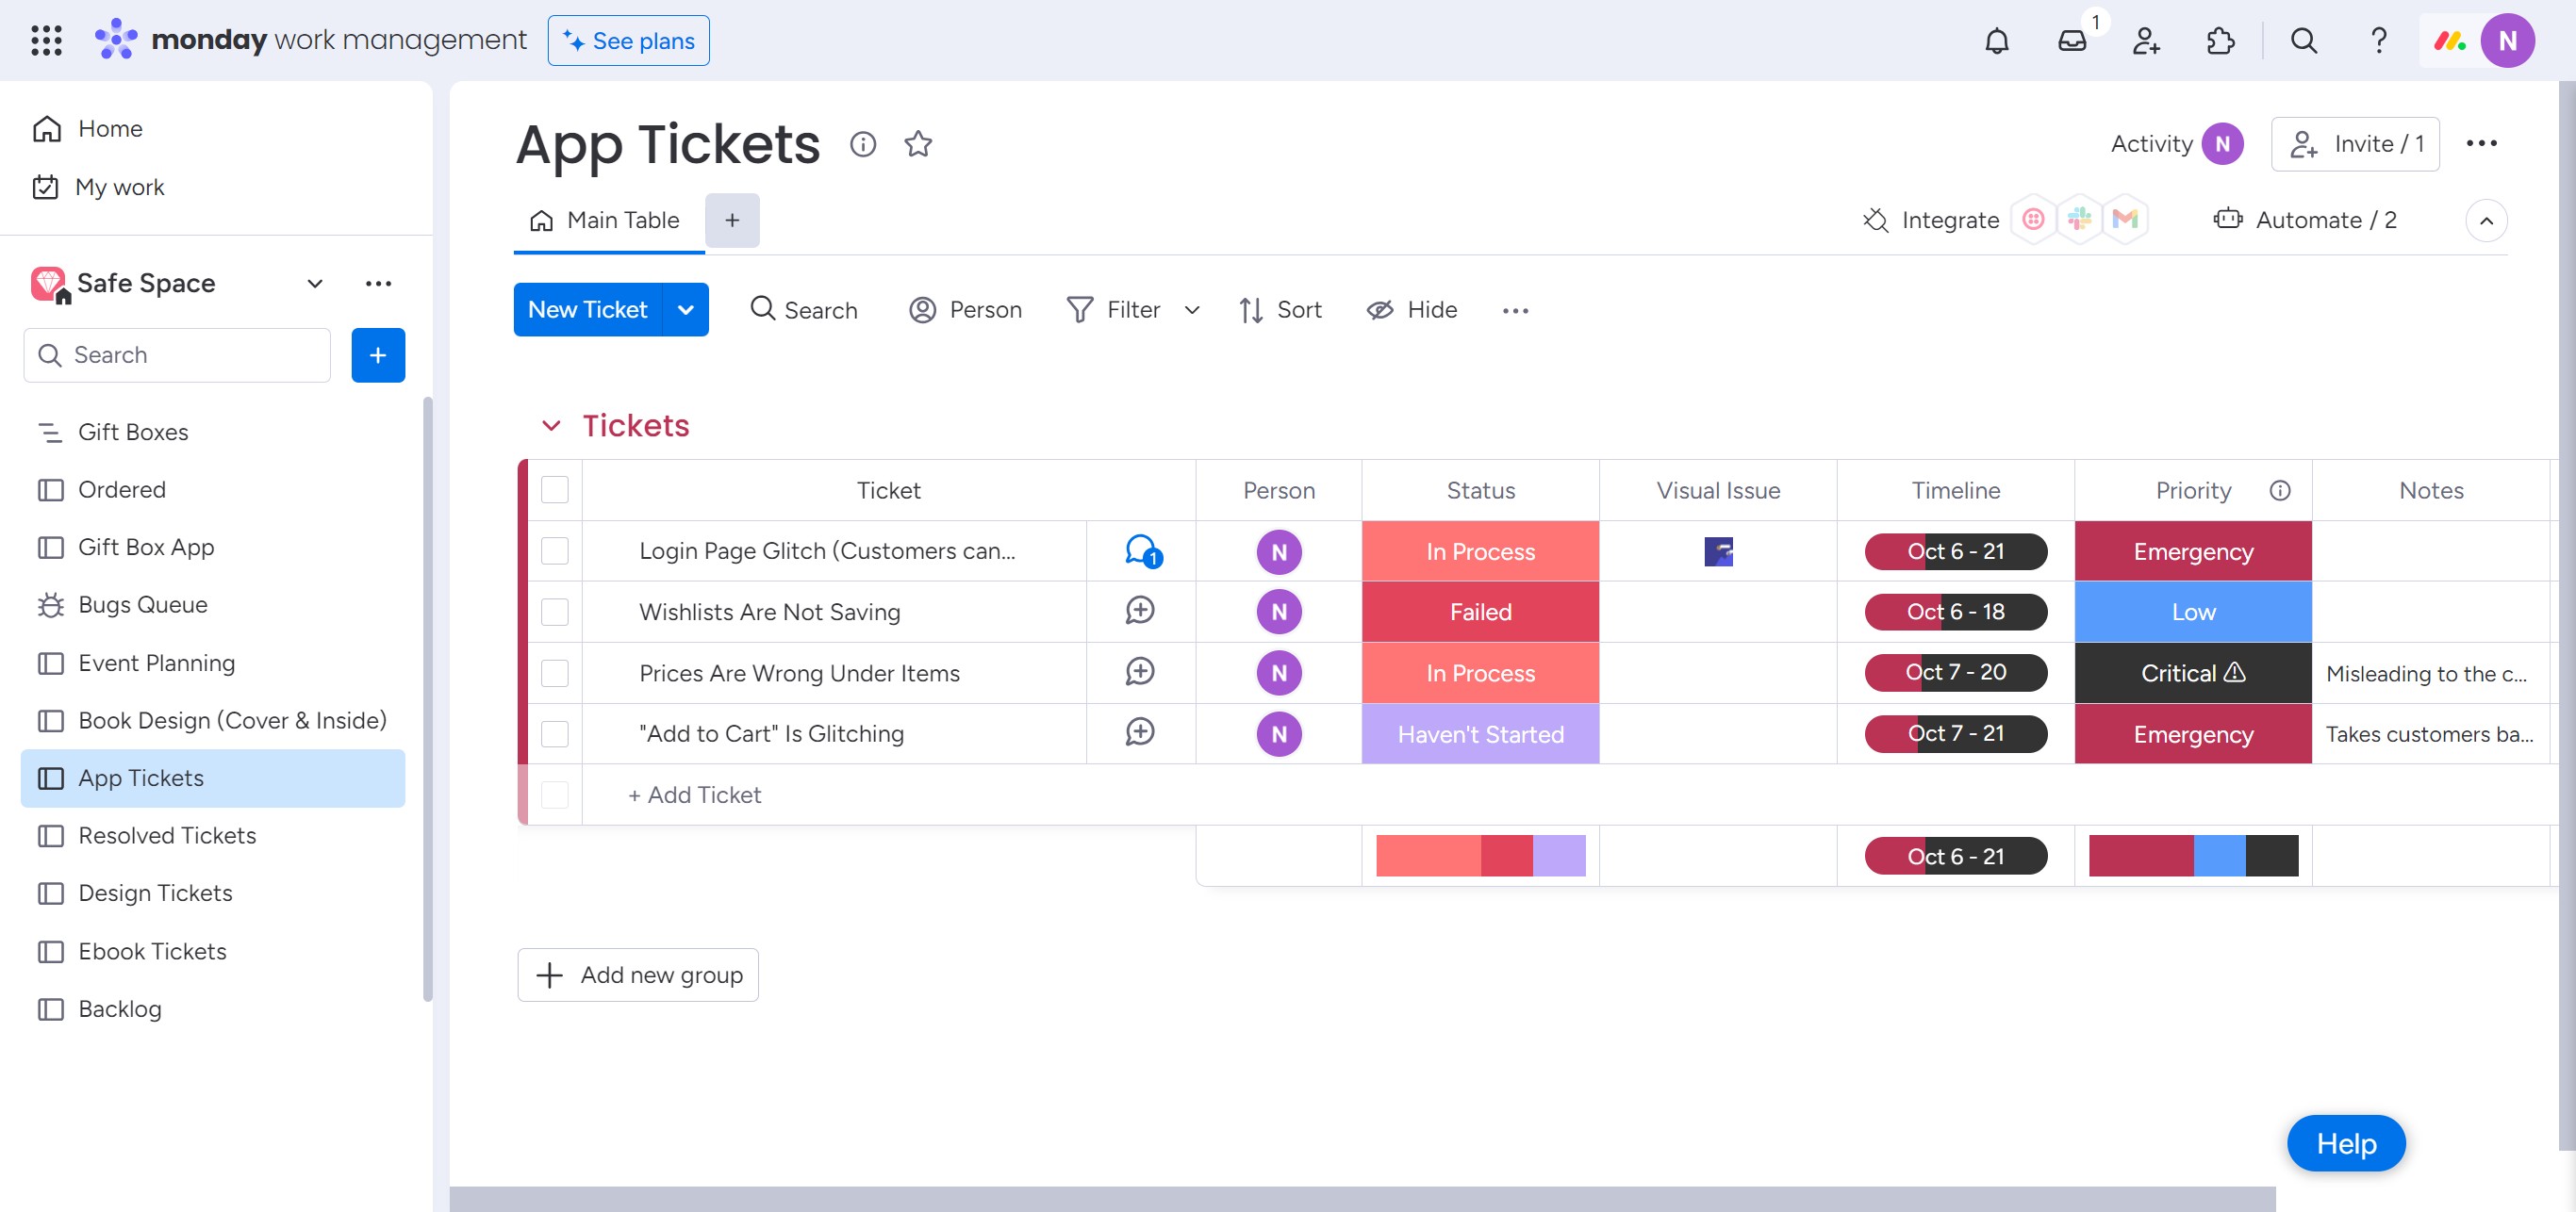Image resolution: width=2576 pixels, height=1212 pixels.
Task: Open the products switcher grid icon
Action: [x=46, y=41]
